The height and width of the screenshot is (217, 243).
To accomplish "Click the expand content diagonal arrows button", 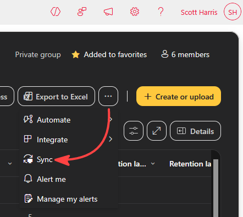I will click(x=157, y=131).
